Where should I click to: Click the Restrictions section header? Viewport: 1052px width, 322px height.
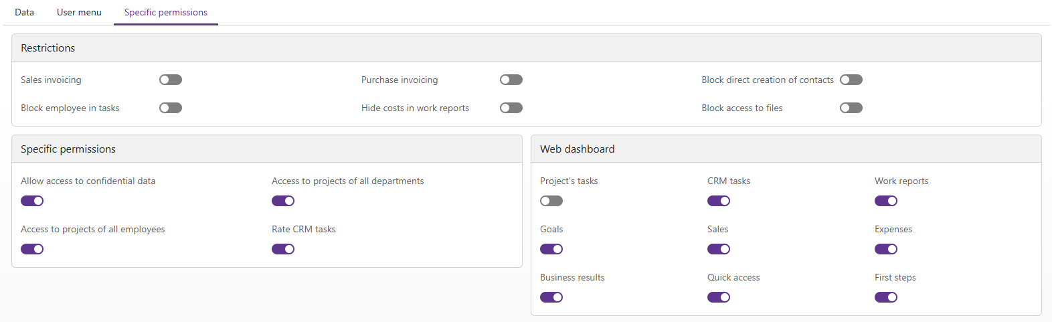point(527,48)
